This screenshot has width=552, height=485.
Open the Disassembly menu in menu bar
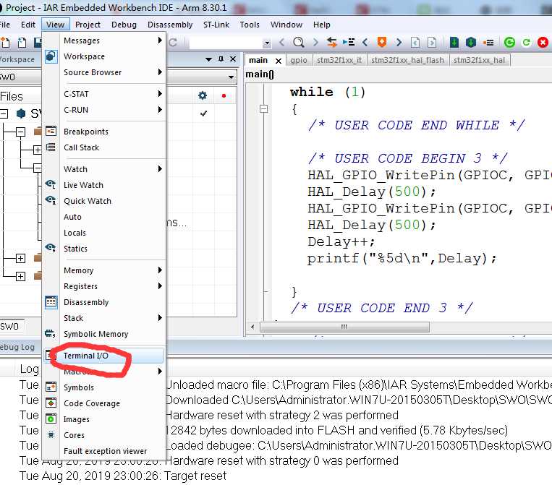[x=170, y=25]
